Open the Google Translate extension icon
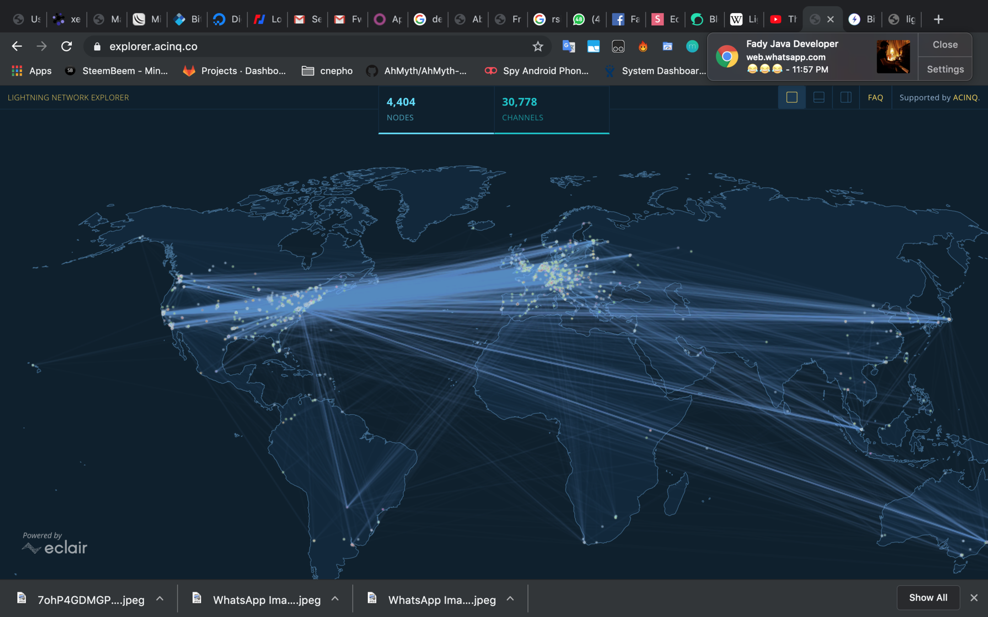The width and height of the screenshot is (988, 617). click(x=569, y=46)
